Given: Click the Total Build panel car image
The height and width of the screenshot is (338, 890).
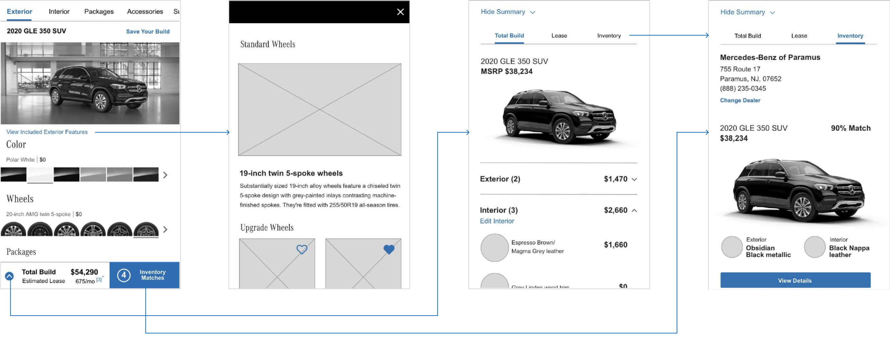Looking at the screenshot, I should [x=559, y=117].
